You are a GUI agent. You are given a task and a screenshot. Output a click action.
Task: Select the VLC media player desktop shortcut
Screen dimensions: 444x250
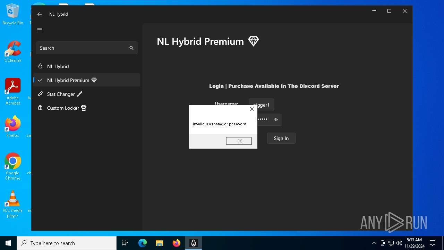pos(13,204)
